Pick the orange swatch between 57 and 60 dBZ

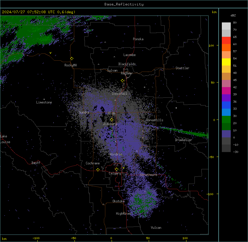pos(226,47)
